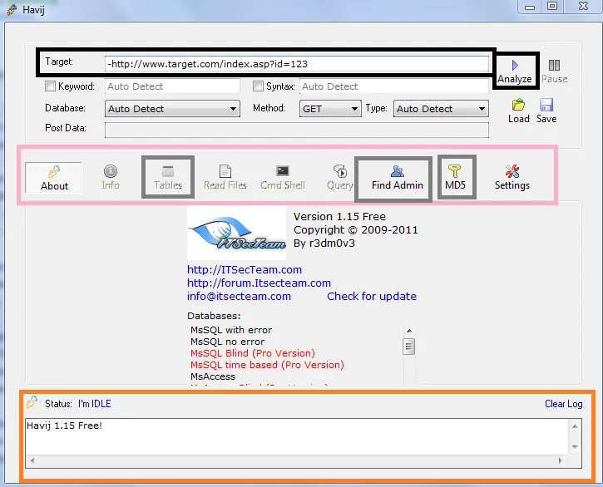Viewport: 603px width, 487px height.
Task: Enable the Syntax checkbox
Action: tap(259, 86)
